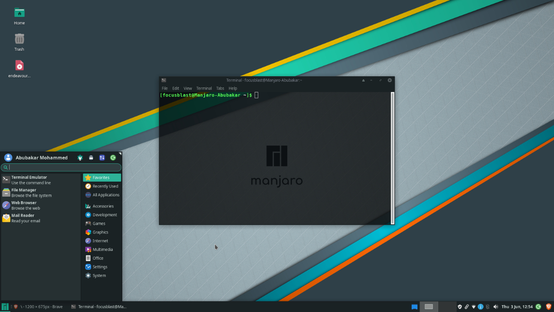Select the Recently Used category
Screen dimensions: 554x312
pyautogui.click(x=102, y=186)
